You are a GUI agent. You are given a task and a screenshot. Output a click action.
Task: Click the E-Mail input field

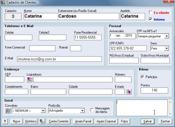click(x=59, y=59)
